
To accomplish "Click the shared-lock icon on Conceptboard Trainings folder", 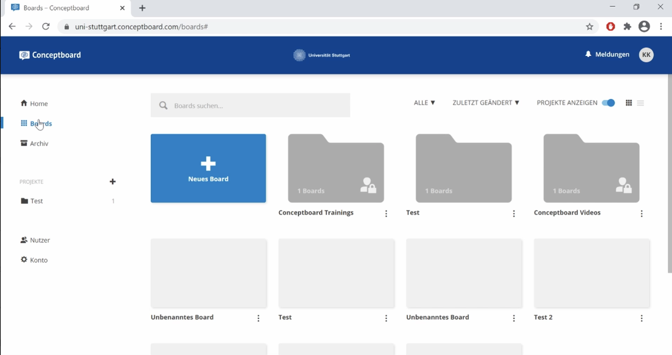I will click(368, 185).
